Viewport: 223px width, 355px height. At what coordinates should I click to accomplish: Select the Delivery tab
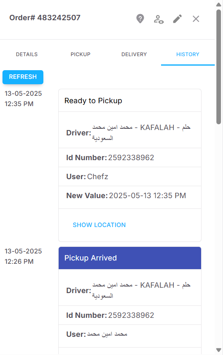point(134,54)
